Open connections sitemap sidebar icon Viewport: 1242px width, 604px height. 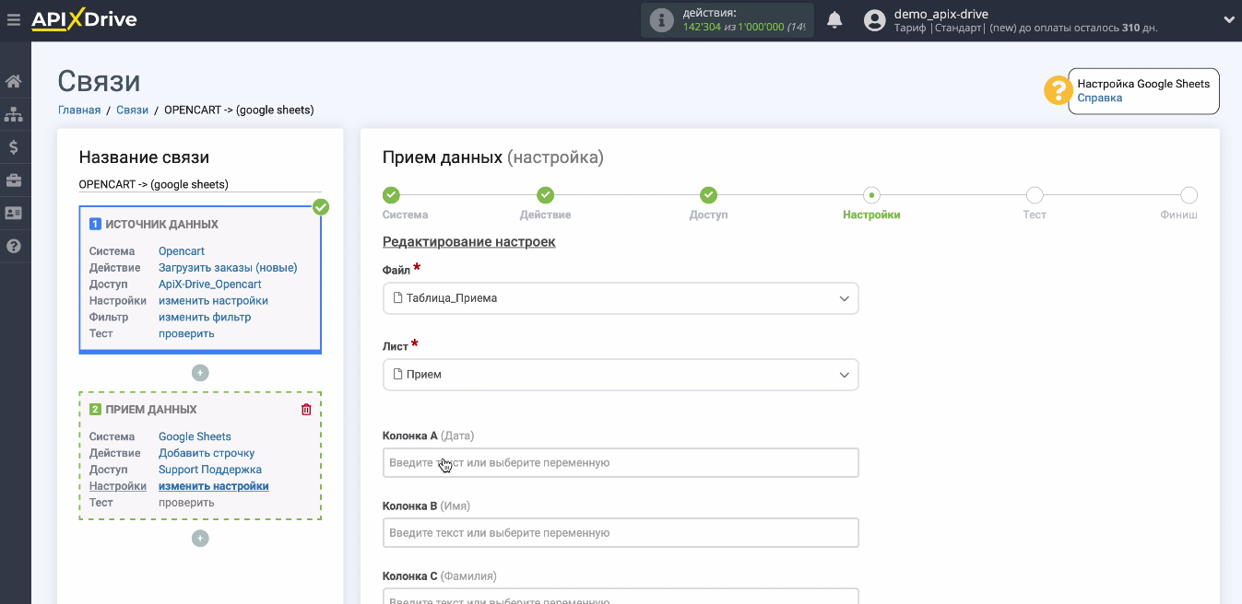pos(14,114)
